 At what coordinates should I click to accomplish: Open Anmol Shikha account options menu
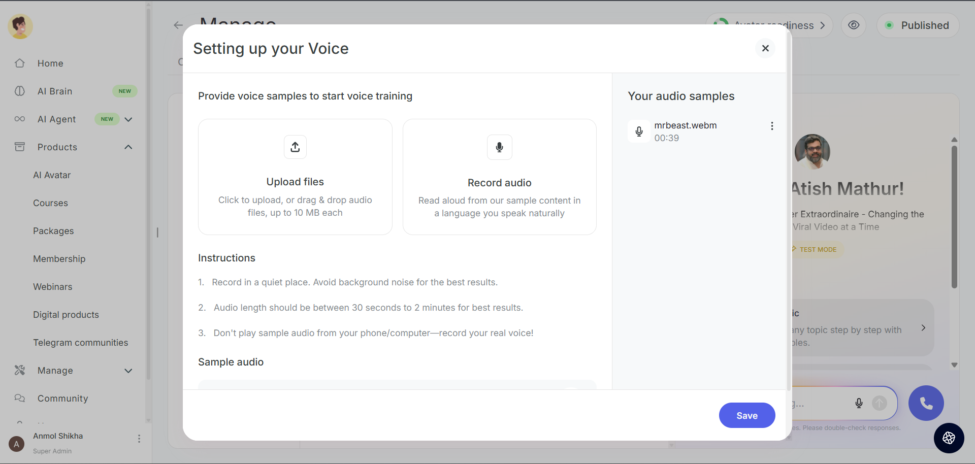[139, 439]
